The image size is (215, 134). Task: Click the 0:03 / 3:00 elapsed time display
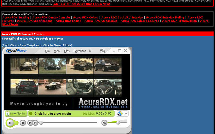pyautogui.click(x=104, y=114)
